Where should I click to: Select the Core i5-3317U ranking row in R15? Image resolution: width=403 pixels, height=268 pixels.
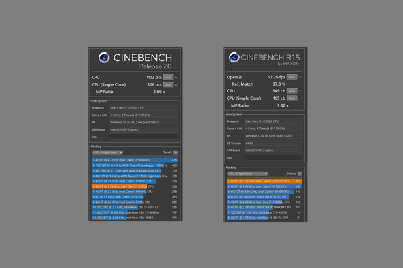[264, 218]
